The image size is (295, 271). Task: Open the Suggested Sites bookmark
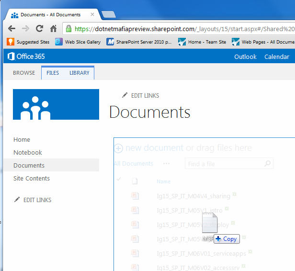tap(28, 42)
